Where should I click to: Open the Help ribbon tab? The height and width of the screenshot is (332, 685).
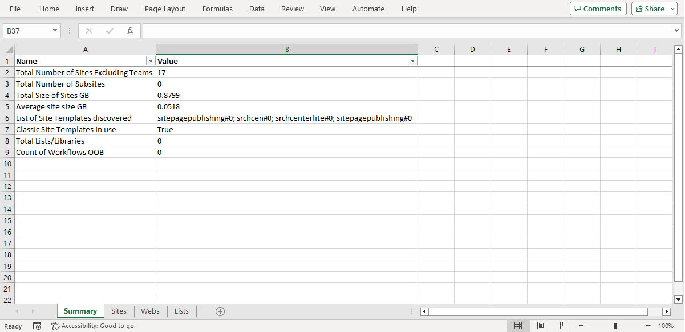click(409, 9)
